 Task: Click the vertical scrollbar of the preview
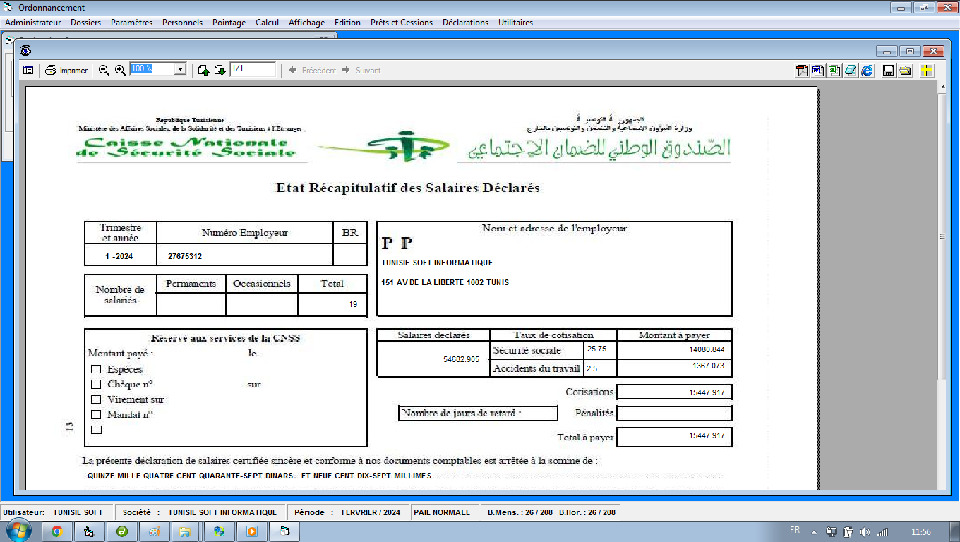click(941, 236)
